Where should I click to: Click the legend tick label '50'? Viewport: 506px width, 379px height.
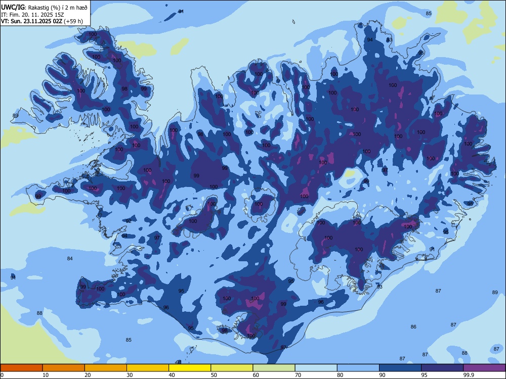pyautogui.click(x=214, y=375)
